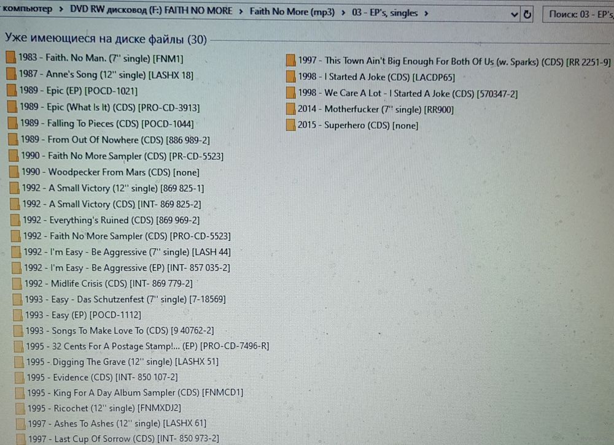
Task: Select 1995 - Ricochet (12'' single) [FNMXDJ2]
Action: click(104, 408)
